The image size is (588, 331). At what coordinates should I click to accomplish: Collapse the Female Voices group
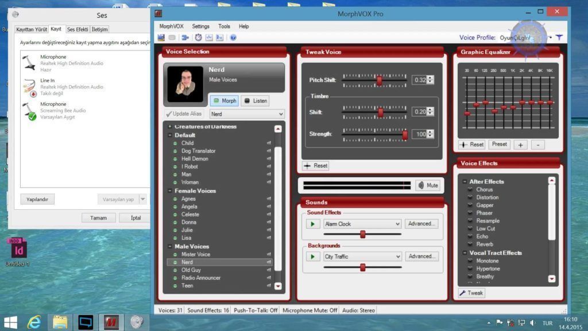[170, 191]
